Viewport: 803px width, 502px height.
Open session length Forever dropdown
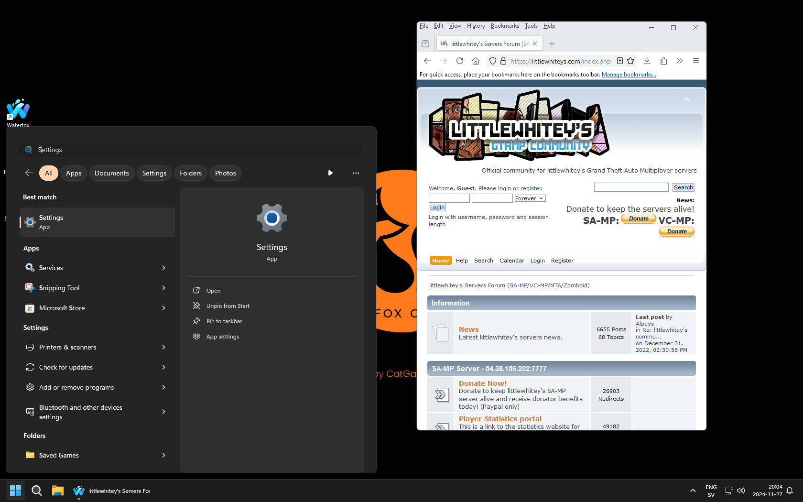530,198
